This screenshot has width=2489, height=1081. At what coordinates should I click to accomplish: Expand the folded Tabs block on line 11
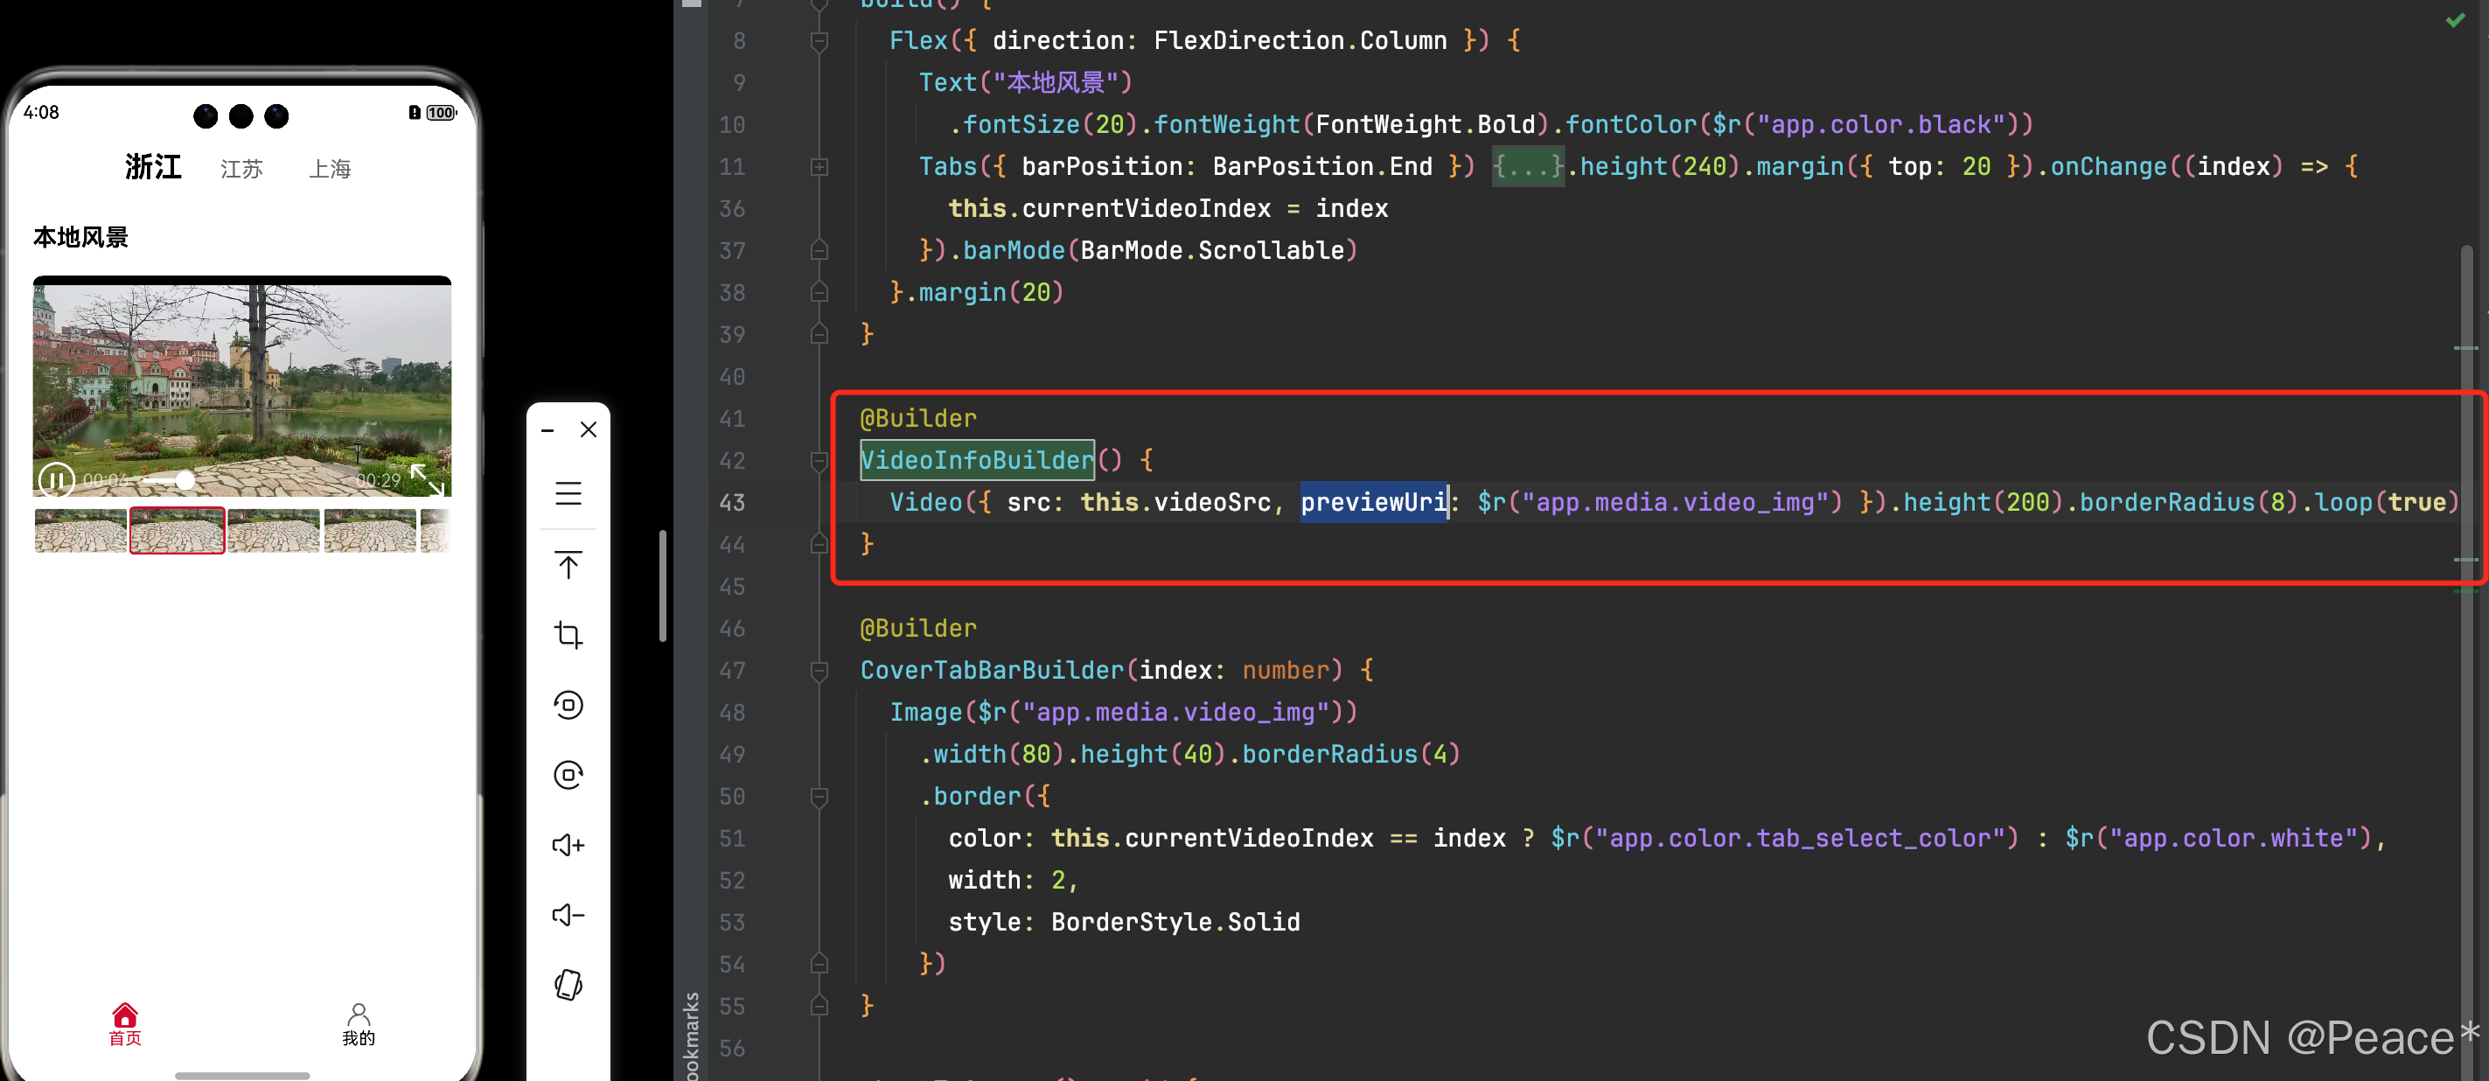pos(819,167)
